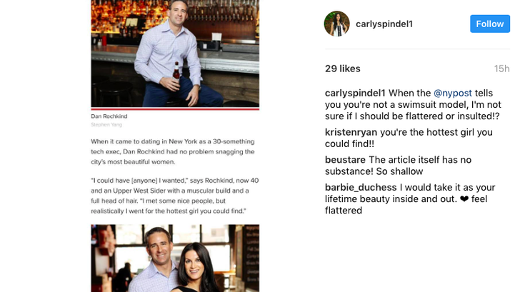The height and width of the screenshot is (292, 525).
Task: Click the red divider line under the photo
Action: click(175, 109)
